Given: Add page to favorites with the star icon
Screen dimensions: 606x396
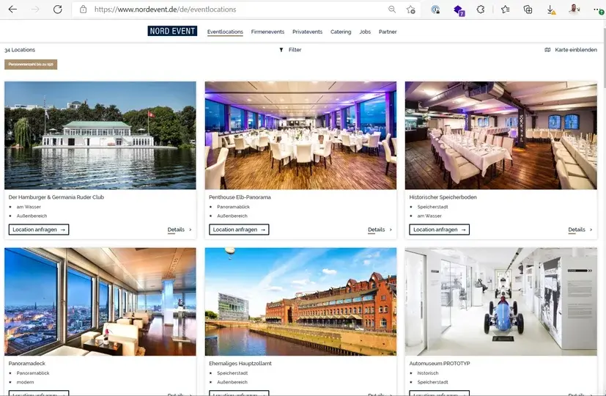Looking at the screenshot, I should 410,10.
